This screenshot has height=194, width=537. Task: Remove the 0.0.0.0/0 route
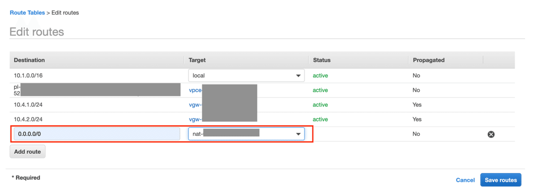[491, 134]
